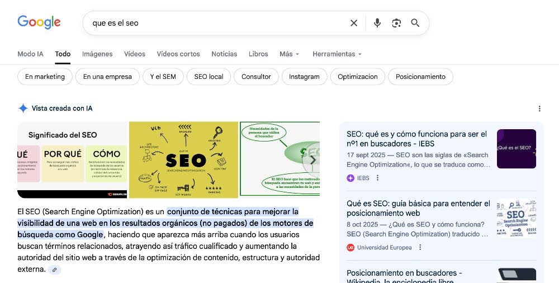Start voice search with microphone icon
The height and width of the screenshot is (283, 559).
(x=377, y=23)
